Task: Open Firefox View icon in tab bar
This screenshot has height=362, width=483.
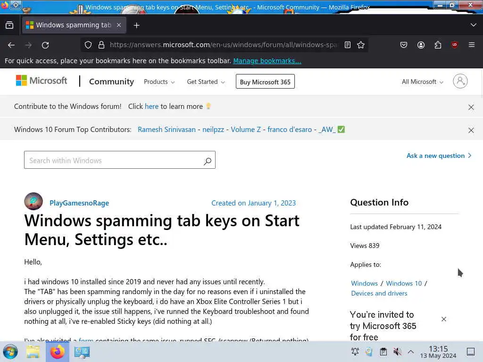Action: [9, 25]
